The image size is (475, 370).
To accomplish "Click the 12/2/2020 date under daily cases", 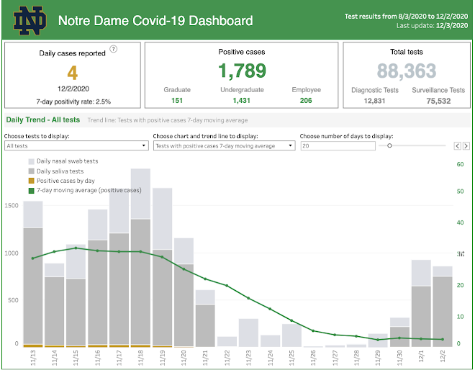I will (x=73, y=89).
